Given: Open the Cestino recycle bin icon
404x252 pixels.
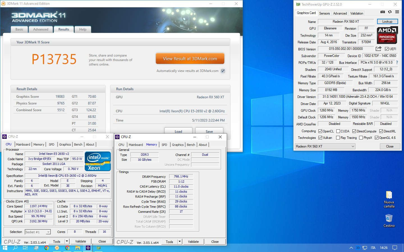Looking at the screenshot, I should [x=389, y=221].
